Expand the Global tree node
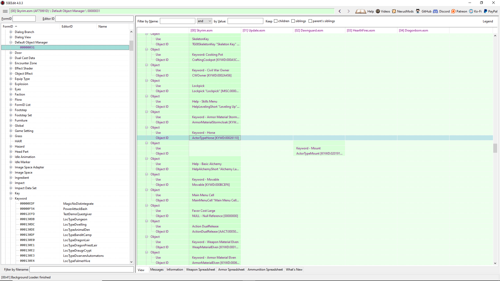The height and width of the screenshot is (281, 500). [11, 126]
